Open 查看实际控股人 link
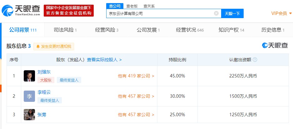 coord(104,60)
